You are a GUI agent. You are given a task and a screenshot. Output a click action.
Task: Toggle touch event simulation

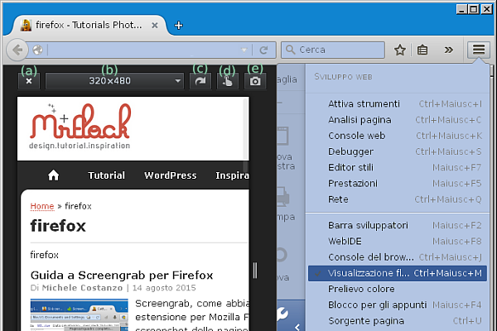[x=226, y=81]
